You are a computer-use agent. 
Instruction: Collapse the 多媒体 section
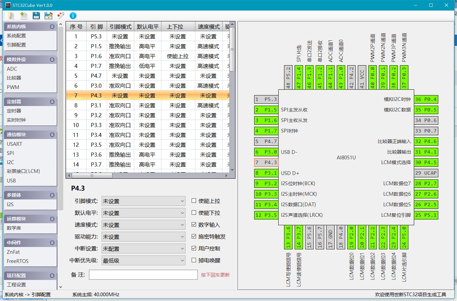coord(52,195)
